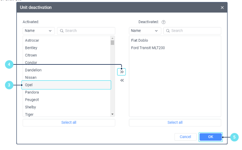Choose Fiat Doblo in Deactivated list
This screenshot has width=242, height=150.
(140, 40)
